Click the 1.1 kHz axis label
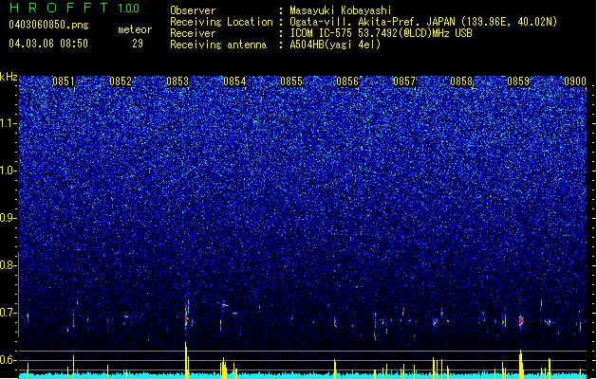 tap(9, 123)
